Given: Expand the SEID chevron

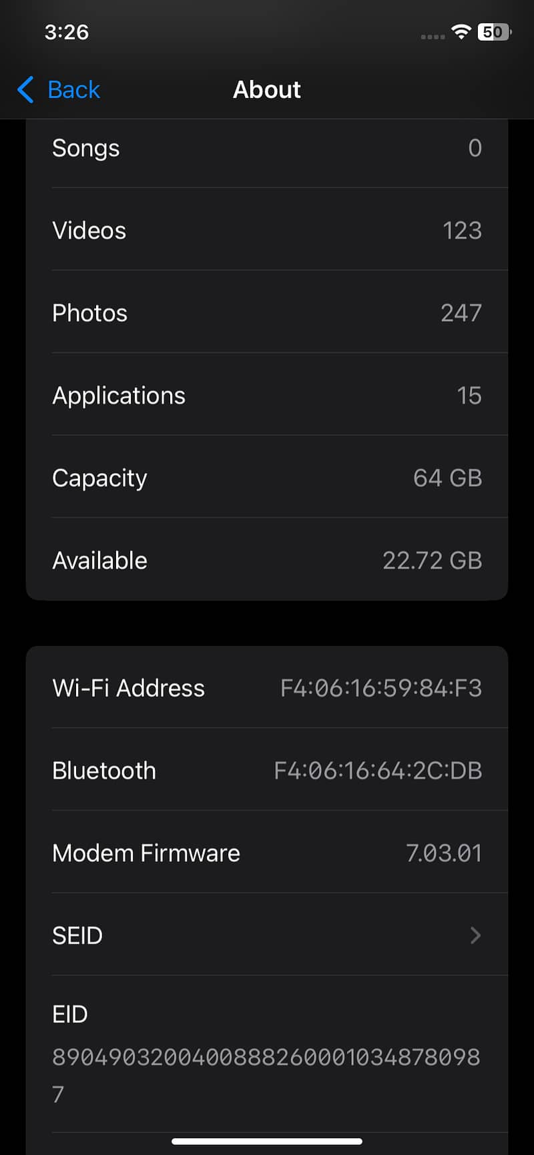Looking at the screenshot, I should click(x=475, y=935).
